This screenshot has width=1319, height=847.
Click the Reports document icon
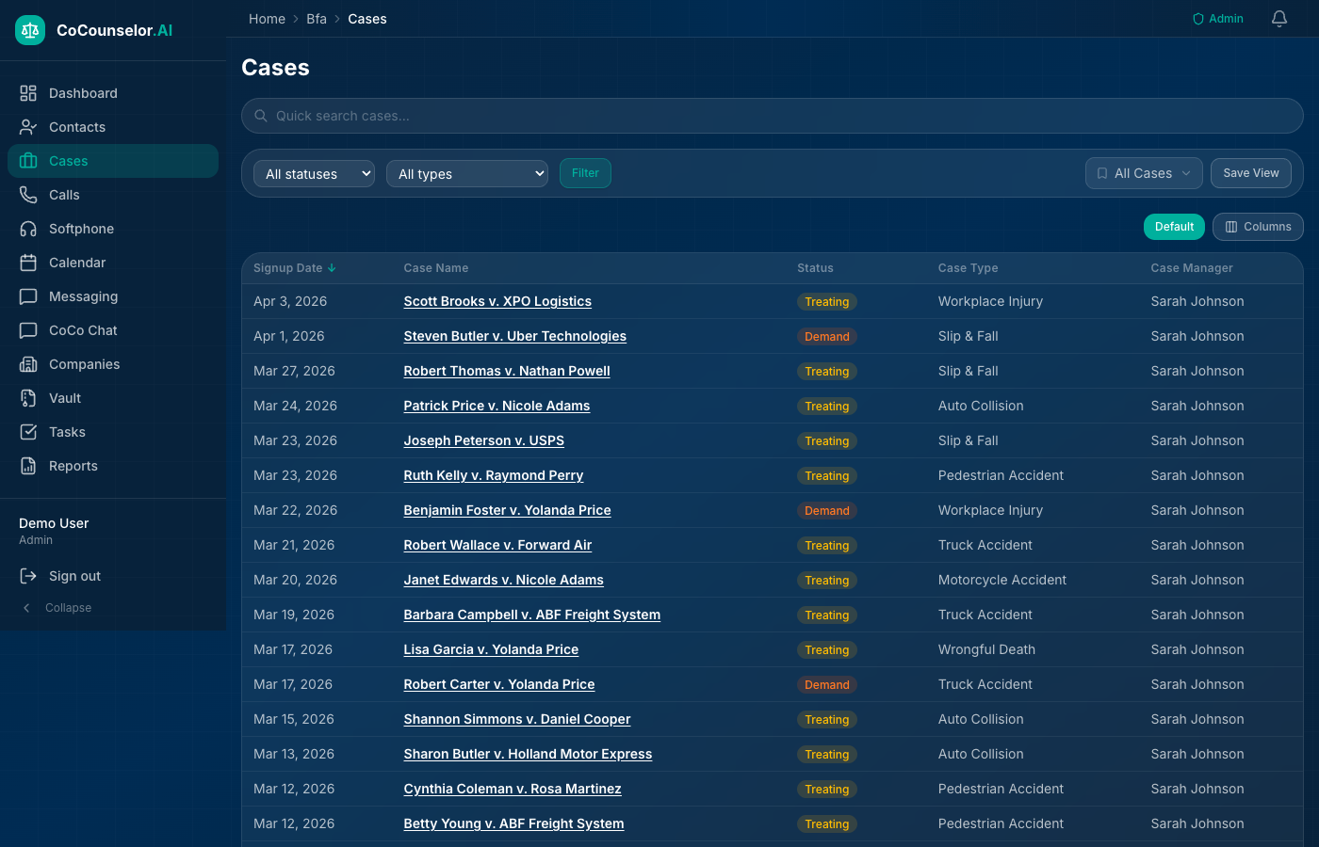[x=28, y=466]
